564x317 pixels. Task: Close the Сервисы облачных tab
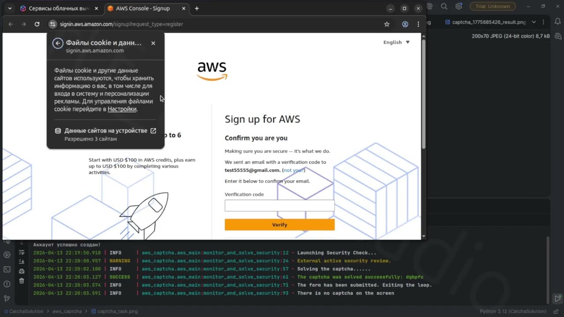tap(96, 8)
